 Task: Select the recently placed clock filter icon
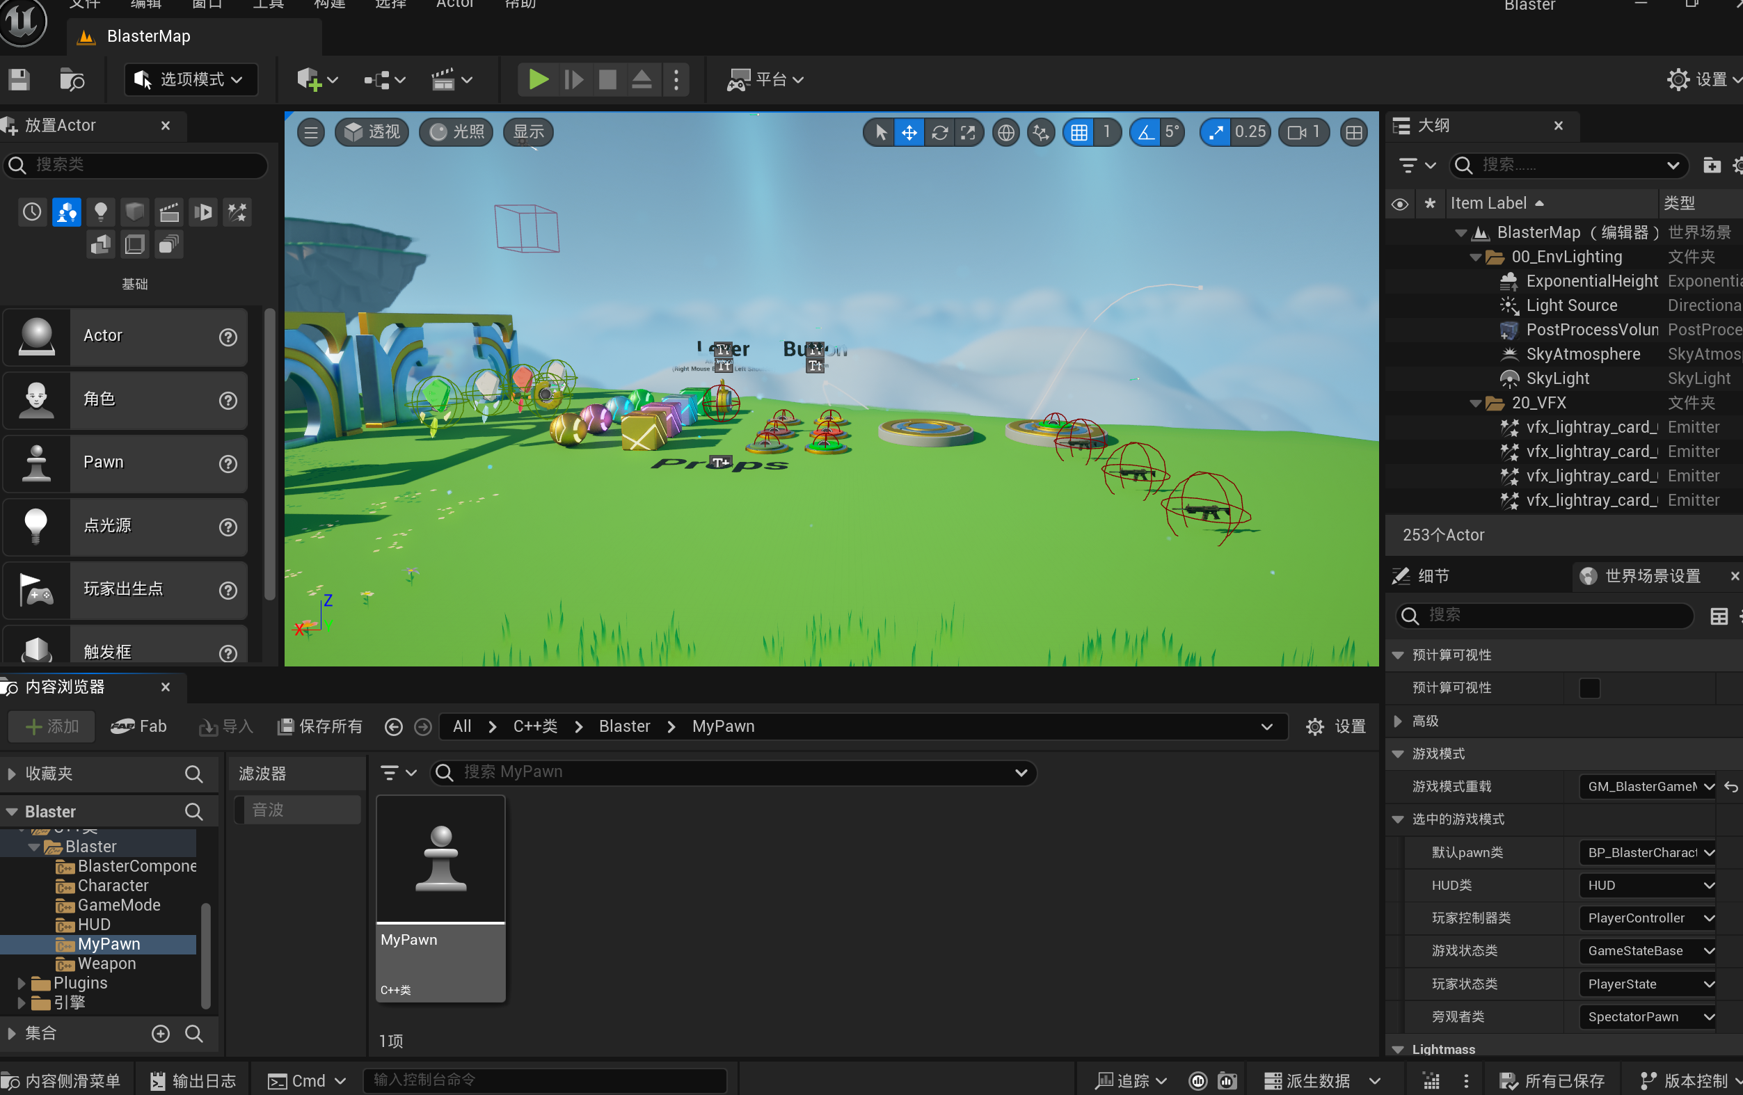click(x=32, y=212)
